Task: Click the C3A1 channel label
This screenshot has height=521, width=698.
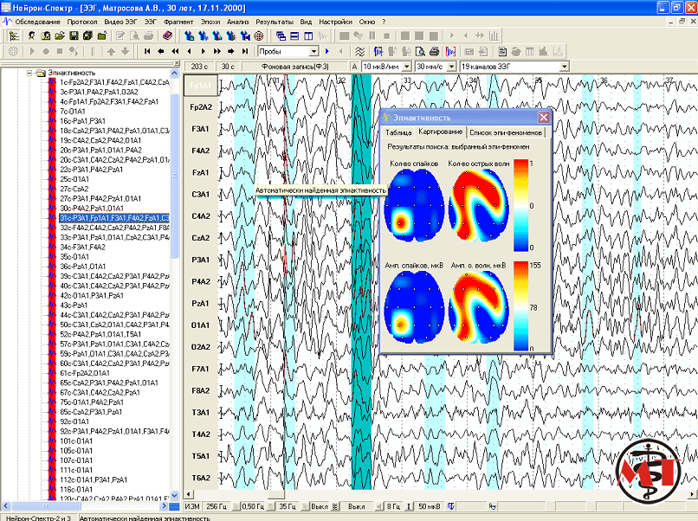Action: 201,195
